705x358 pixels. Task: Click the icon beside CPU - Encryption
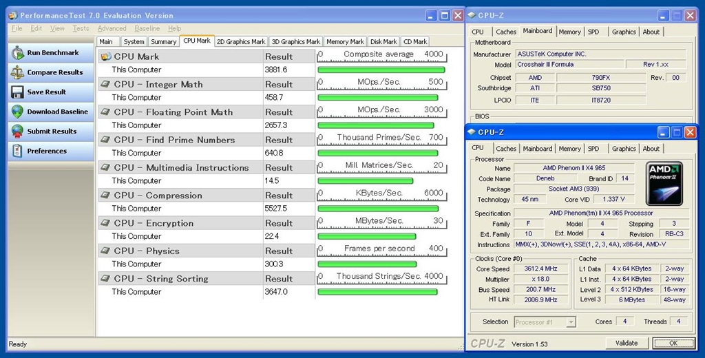pos(105,223)
